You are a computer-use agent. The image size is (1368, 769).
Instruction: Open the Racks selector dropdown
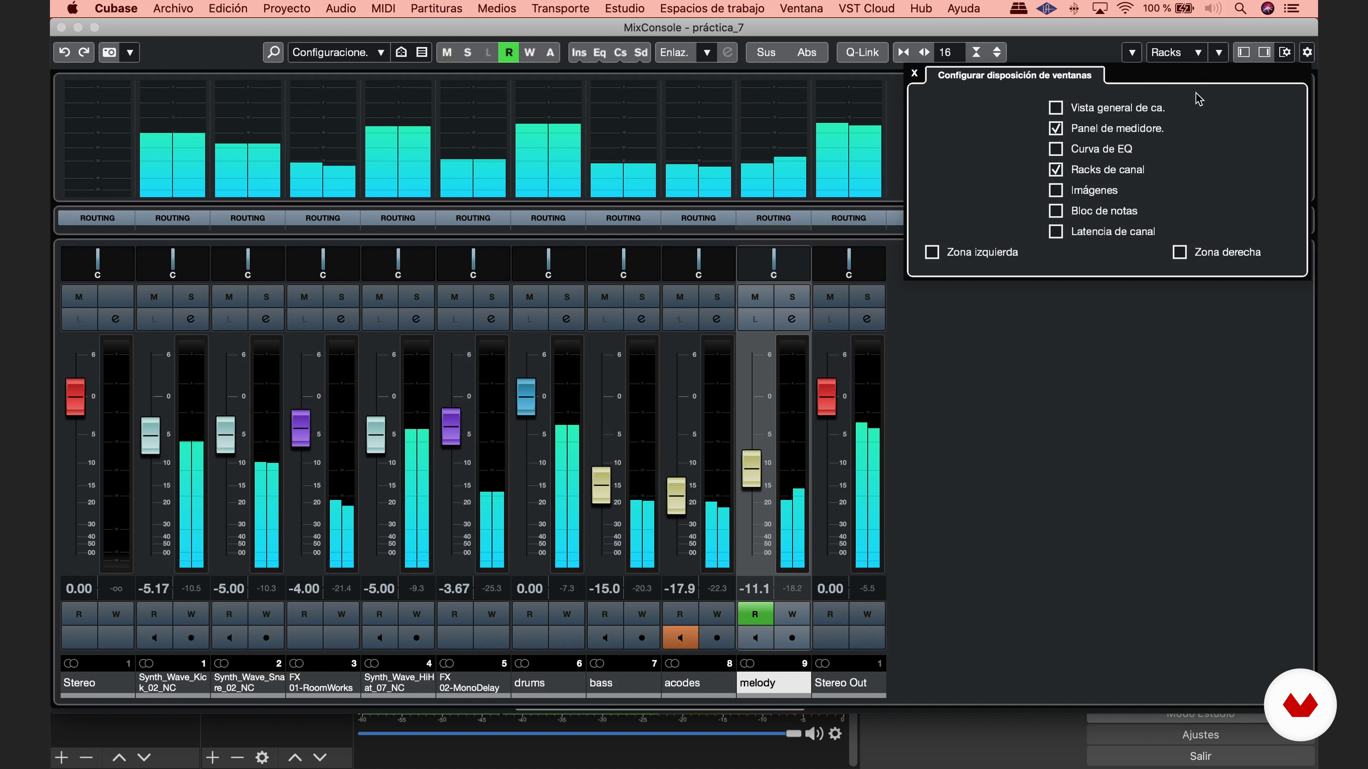pyautogui.click(x=1177, y=52)
